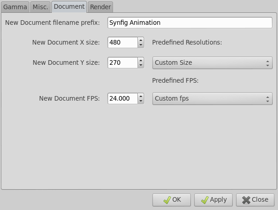Increase New Document FPS with up arrow
This screenshot has width=278, height=210.
(x=141, y=96)
